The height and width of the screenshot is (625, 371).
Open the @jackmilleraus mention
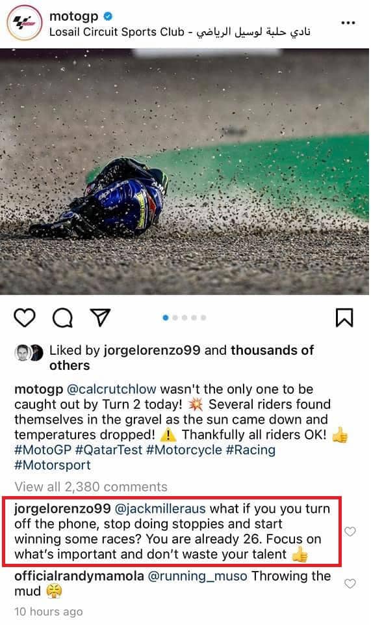(160, 509)
